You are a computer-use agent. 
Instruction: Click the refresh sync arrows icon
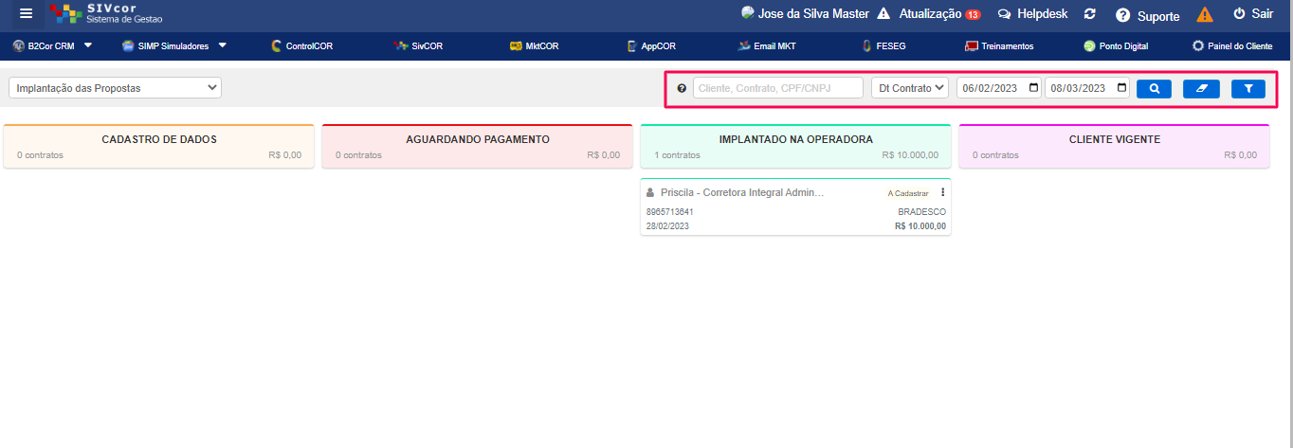click(x=1090, y=14)
